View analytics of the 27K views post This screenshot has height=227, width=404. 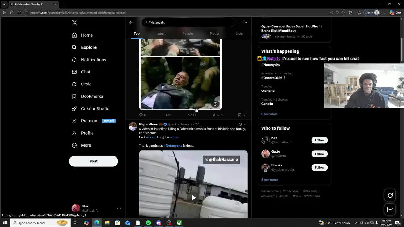point(218,115)
